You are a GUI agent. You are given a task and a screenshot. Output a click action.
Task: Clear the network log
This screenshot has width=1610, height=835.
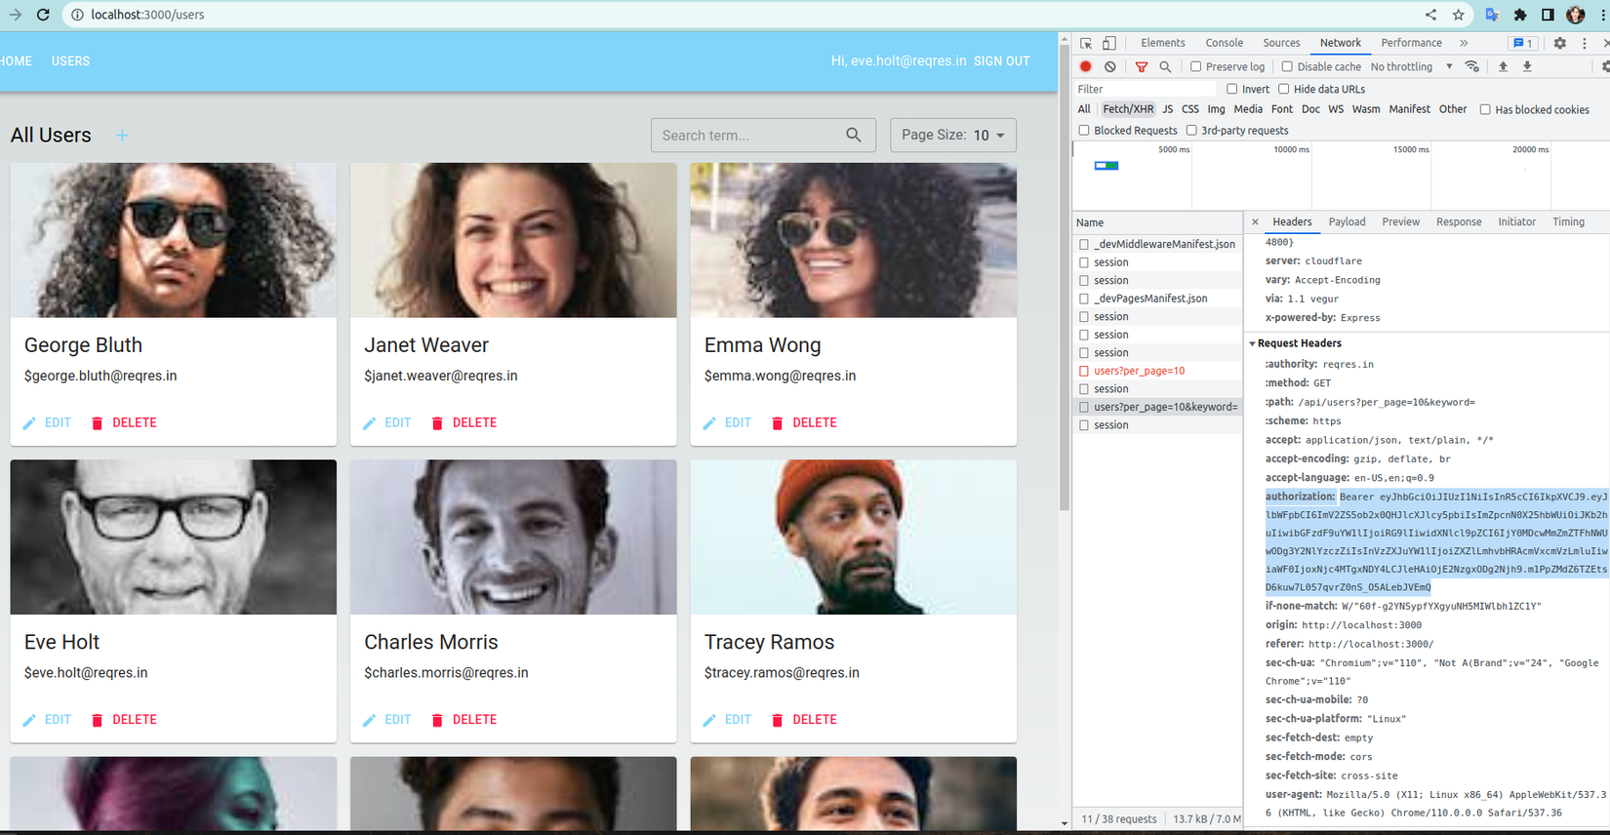(x=1110, y=66)
